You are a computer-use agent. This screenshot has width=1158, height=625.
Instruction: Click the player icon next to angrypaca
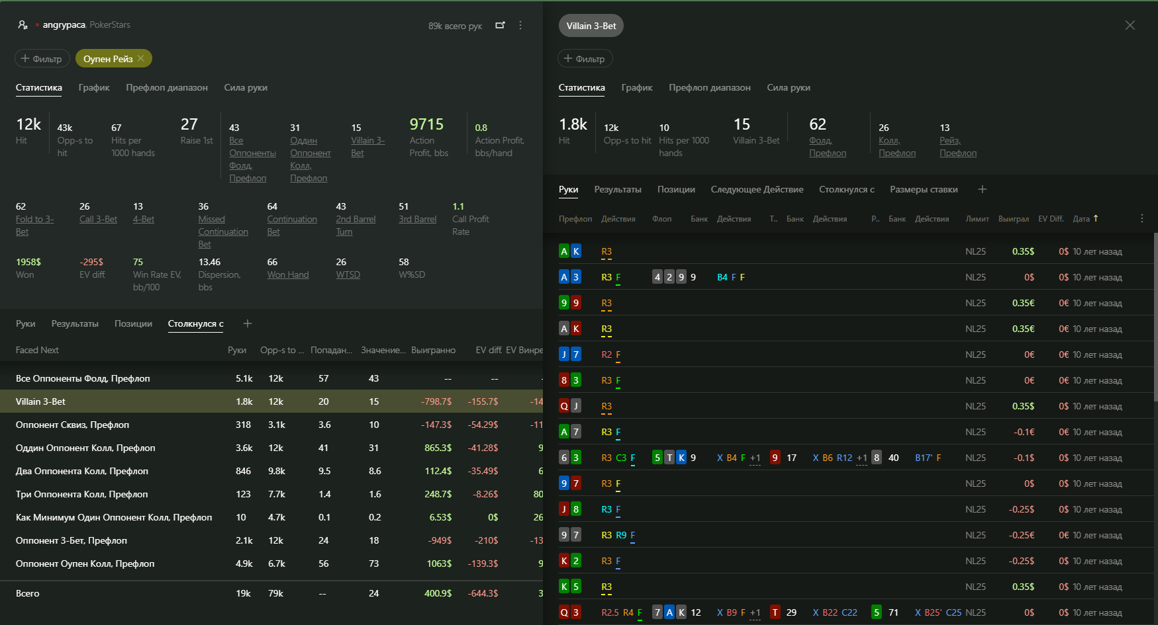point(23,25)
